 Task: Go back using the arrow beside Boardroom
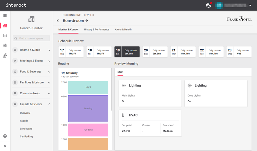pos(58,21)
